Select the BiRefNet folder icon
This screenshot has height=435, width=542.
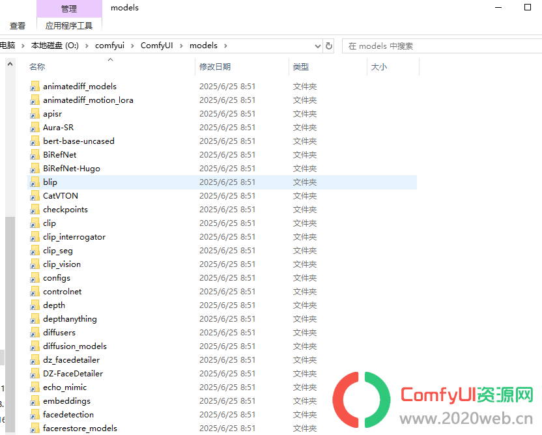(35, 155)
